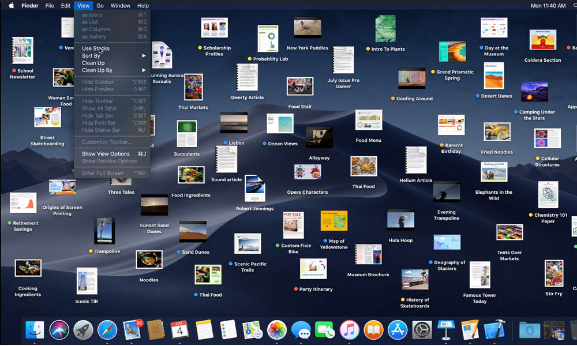Open the Photos app in Dock
577x346 pixels.
point(277,330)
